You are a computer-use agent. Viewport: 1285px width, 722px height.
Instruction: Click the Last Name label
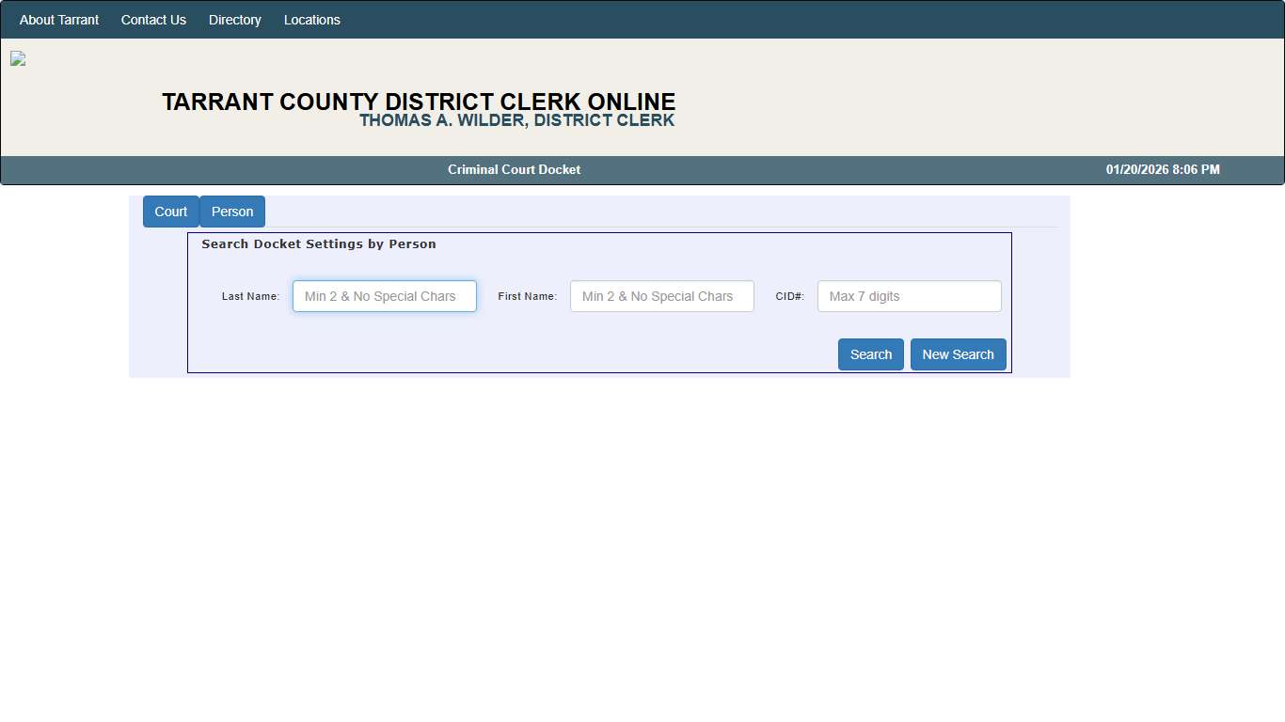250,296
